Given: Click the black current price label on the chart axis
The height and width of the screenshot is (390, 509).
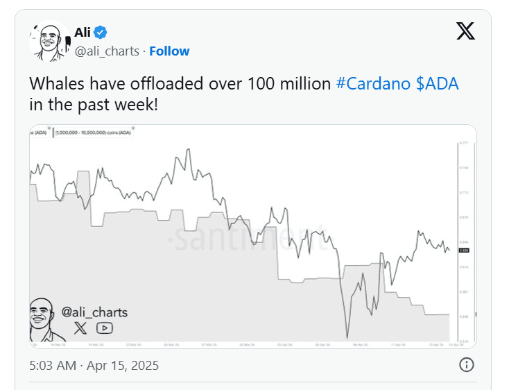Looking at the screenshot, I should pos(465,250).
